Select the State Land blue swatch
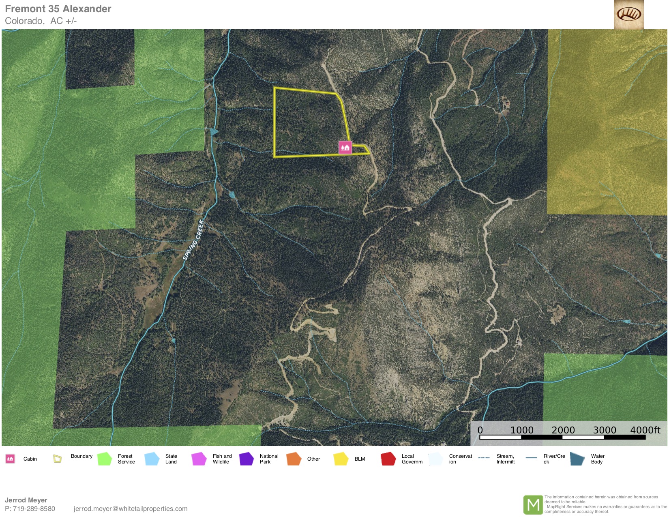The width and height of the screenshot is (669, 517). click(152, 459)
